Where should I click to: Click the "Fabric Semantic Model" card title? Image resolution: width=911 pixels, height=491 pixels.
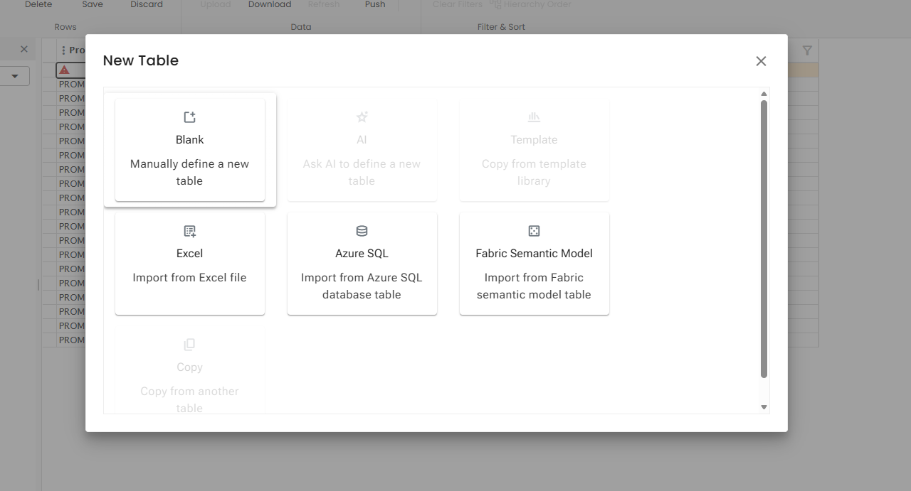[x=534, y=254]
